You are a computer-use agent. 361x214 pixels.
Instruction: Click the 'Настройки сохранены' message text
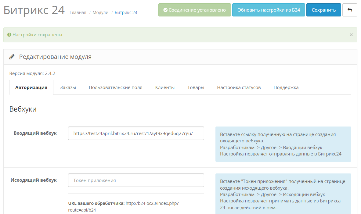pos(37,35)
